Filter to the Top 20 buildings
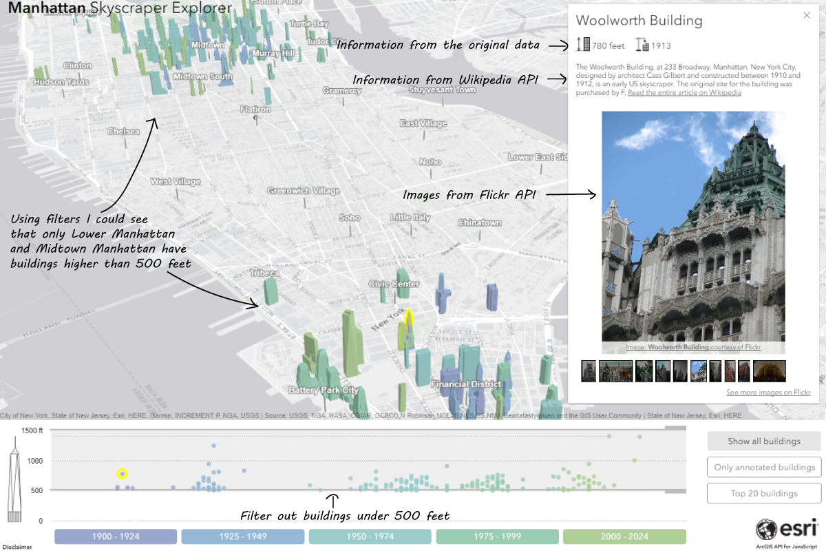826x551 pixels. pyautogui.click(x=764, y=493)
